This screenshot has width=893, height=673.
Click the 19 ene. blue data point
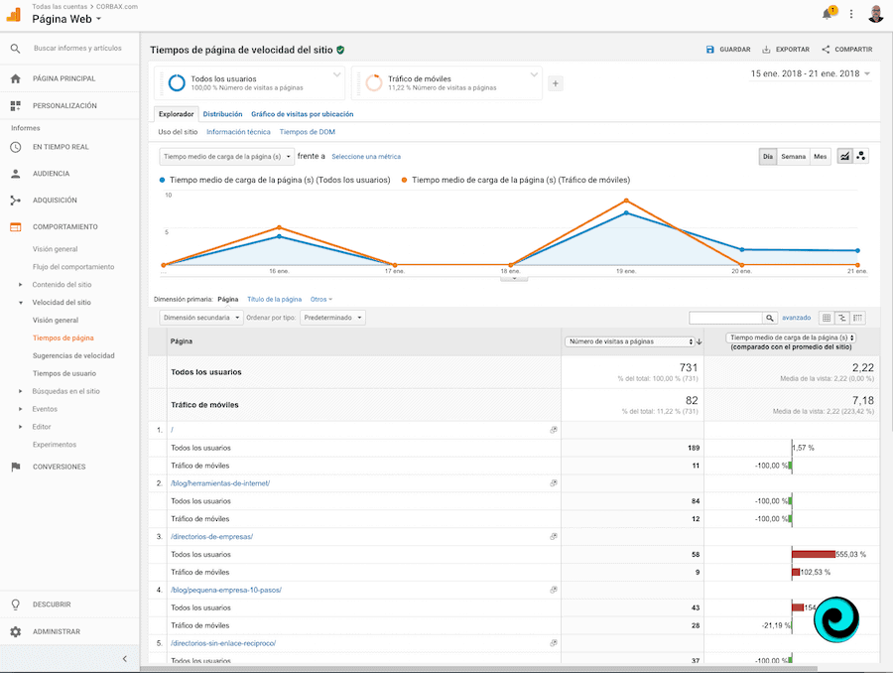coord(626,213)
